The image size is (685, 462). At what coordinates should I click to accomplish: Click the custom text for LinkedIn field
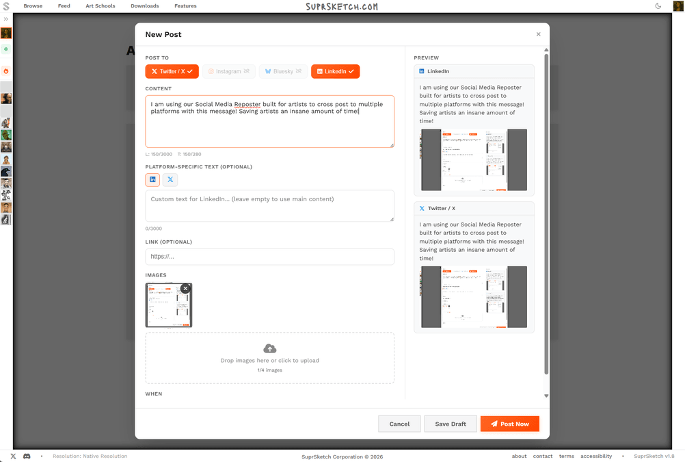pyautogui.click(x=270, y=205)
